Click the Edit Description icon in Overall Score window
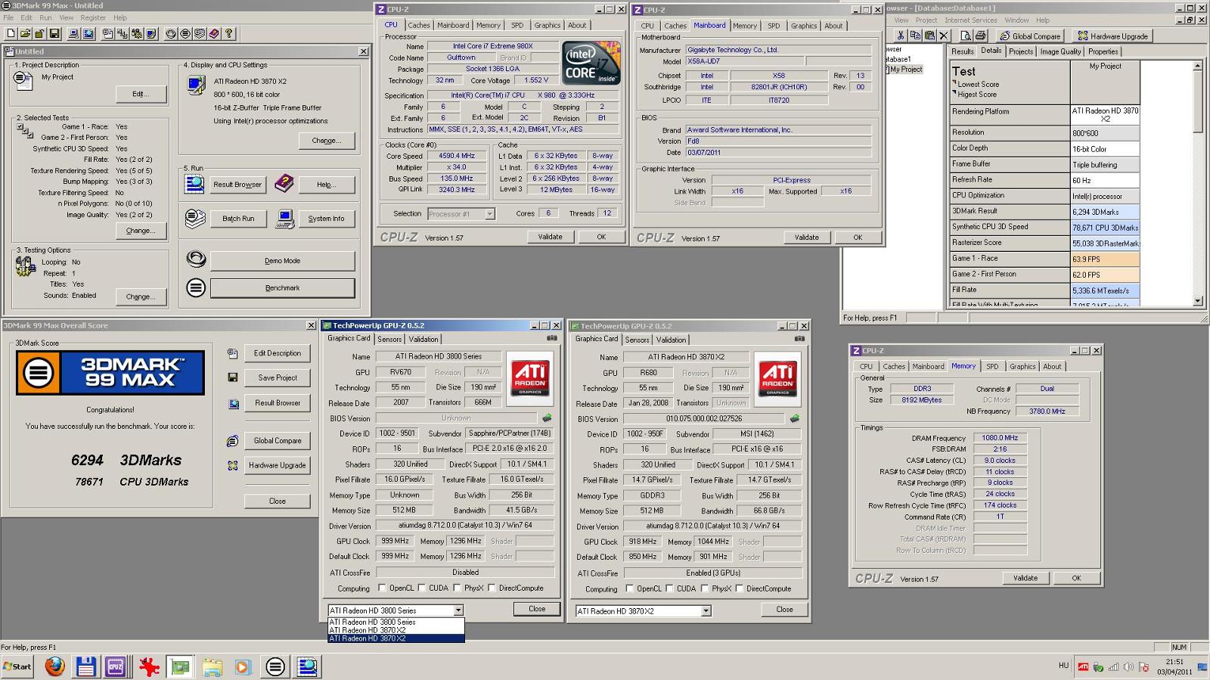Image resolution: width=1210 pixels, height=680 pixels. click(232, 353)
